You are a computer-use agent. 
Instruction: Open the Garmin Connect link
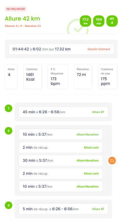(x=99, y=49)
